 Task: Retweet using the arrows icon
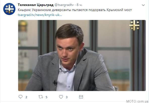point(41,97)
